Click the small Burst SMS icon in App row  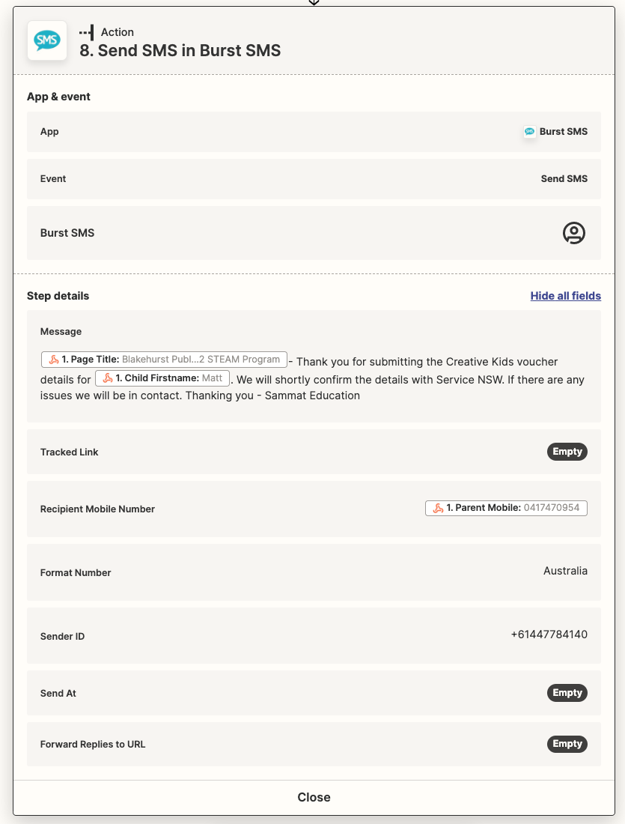[529, 131]
